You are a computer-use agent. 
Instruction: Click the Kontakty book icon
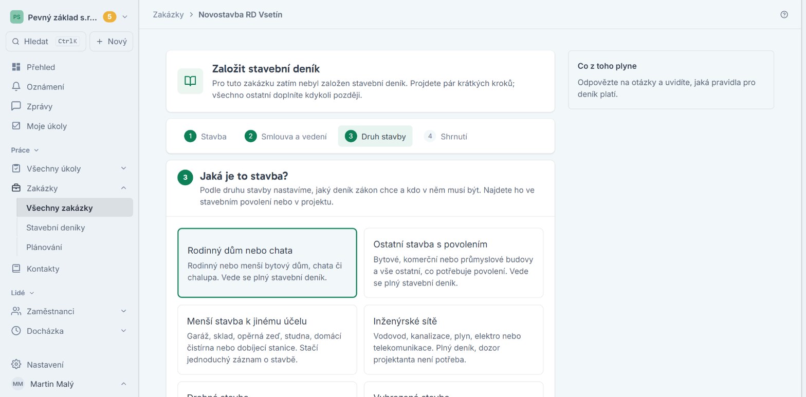pyautogui.click(x=16, y=268)
